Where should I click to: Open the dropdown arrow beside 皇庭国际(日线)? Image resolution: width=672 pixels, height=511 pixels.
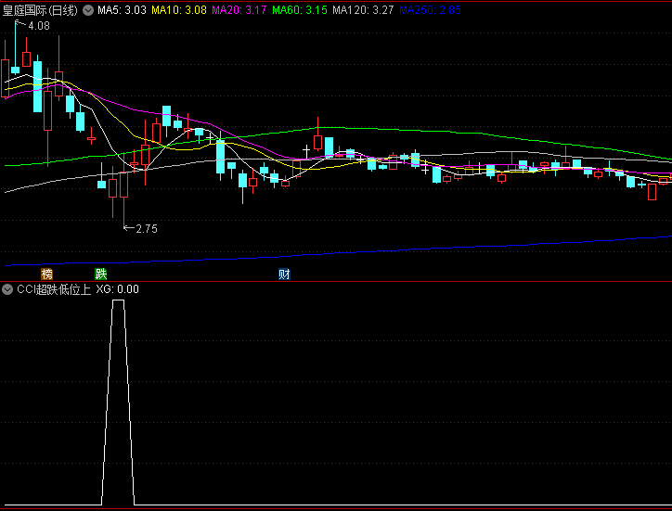pyautogui.click(x=88, y=11)
